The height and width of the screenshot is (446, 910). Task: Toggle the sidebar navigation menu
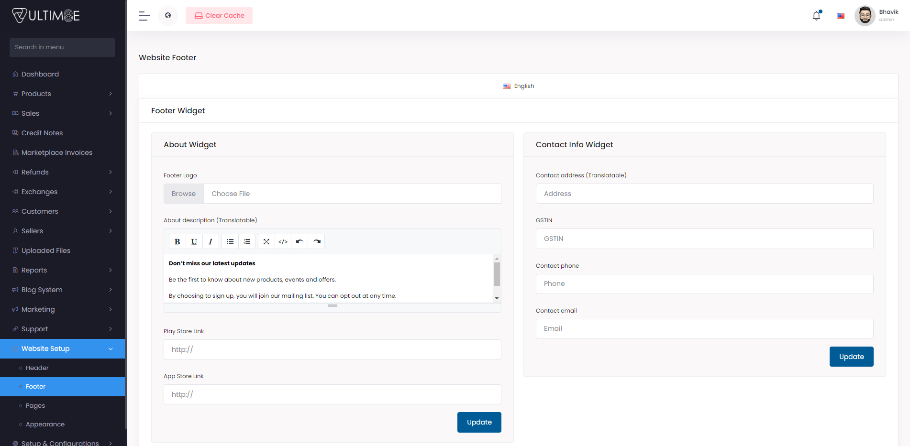pyautogui.click(x=144, y=15)
